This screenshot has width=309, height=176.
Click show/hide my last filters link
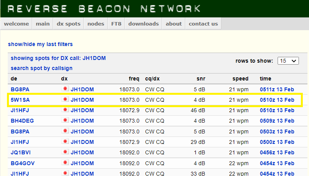(40, 44)
